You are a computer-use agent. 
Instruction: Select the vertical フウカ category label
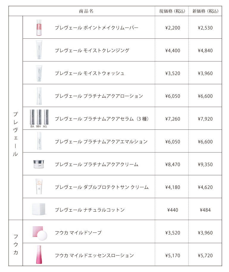15,244
